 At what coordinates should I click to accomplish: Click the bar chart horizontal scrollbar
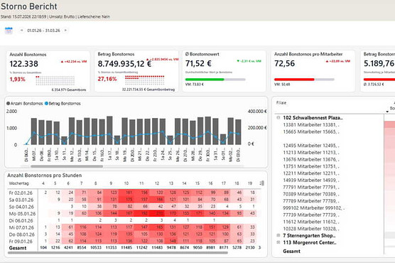coord(67,166)
